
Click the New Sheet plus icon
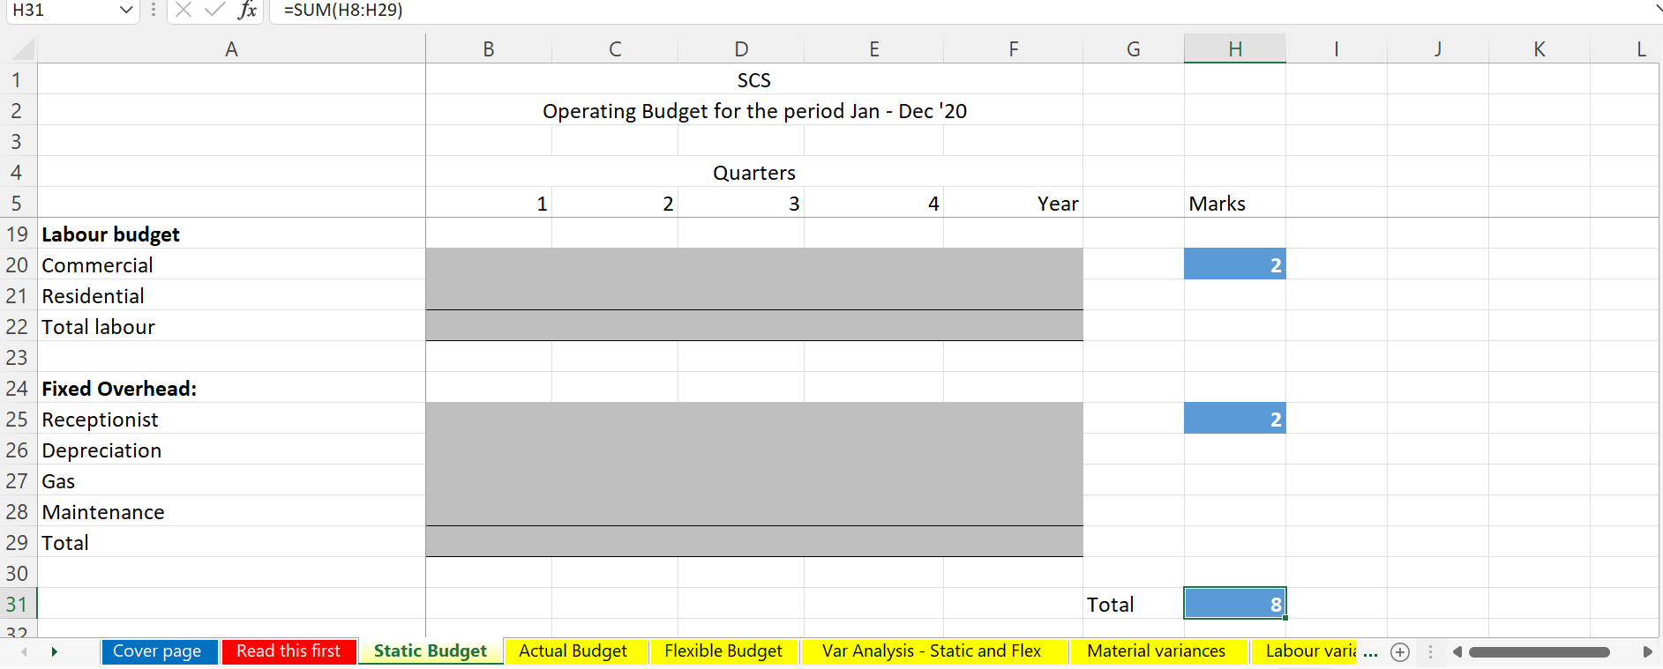click(x=1400, y=652)
